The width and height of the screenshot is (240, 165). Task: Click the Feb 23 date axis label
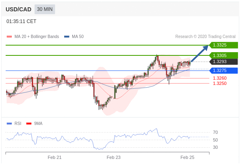[x=114, y=157]
